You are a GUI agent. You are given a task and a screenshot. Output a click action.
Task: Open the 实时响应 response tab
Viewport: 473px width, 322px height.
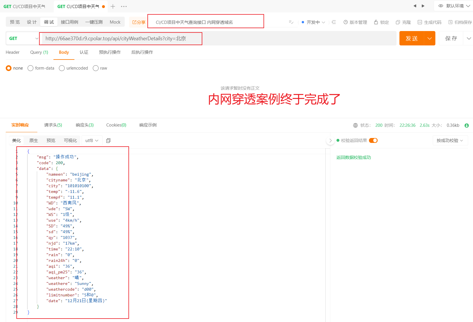[20, 125]
